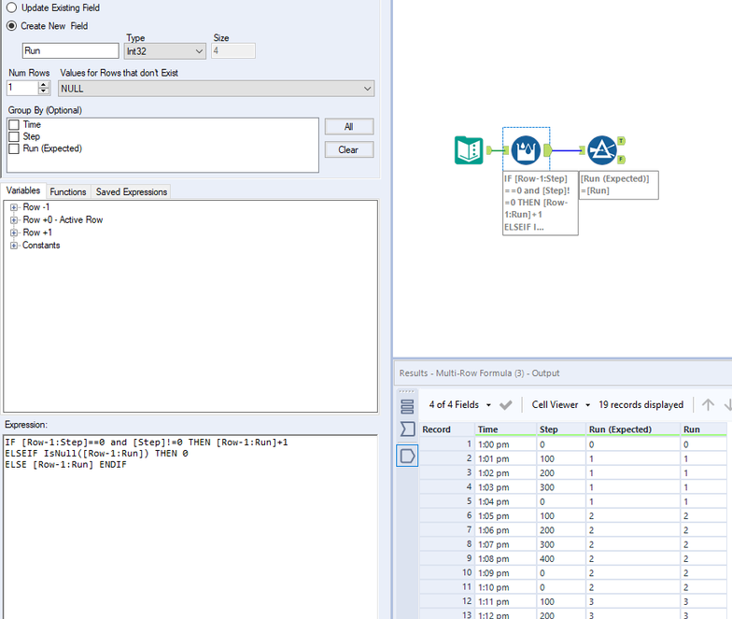Click the Multi-Row Formula annotation box
This screenshot has height=619, width=732.
(x=540, y=204)
